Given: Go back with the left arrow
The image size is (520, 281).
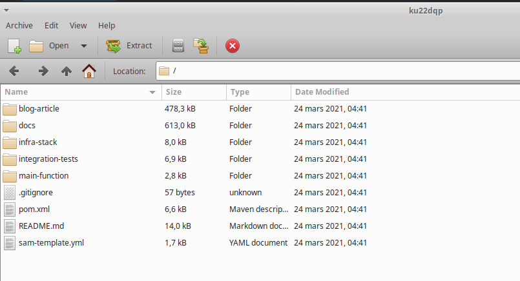Looking at the screenshot, I should point(15,71).
